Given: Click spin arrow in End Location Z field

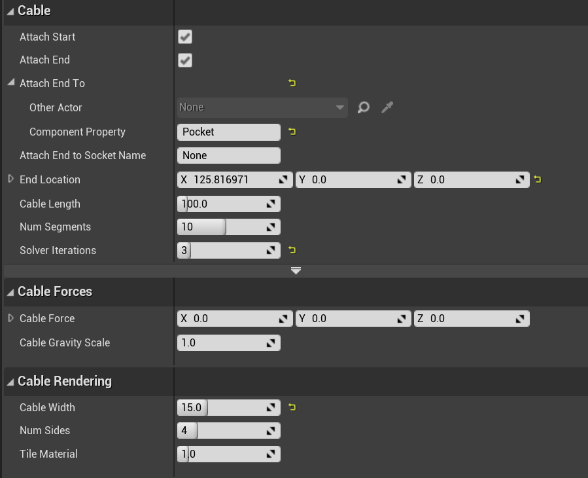Looking at the screenshot, I should click(x=520, y=180).
